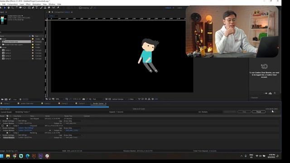The height and width of the screenshot is (163, 290).
Task: Select the Brush tool
Action: click(41, 8)
